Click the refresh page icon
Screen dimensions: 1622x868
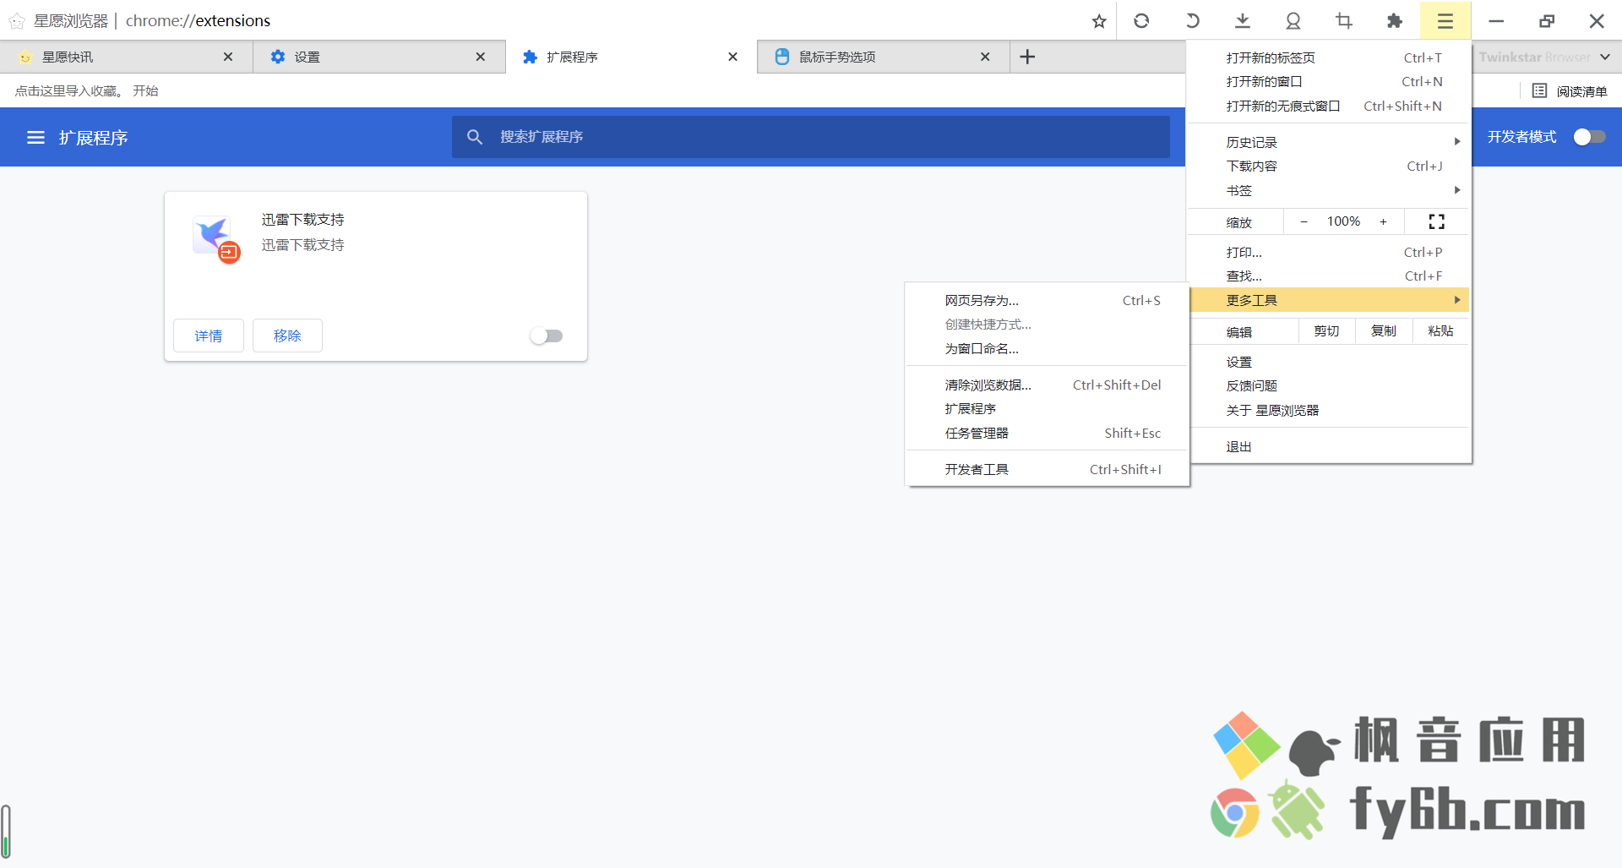click(1141, 20)
